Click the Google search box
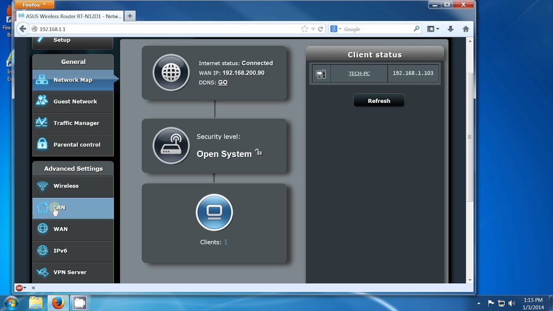This screenshot has height=311, width=553. coord(378,29)
